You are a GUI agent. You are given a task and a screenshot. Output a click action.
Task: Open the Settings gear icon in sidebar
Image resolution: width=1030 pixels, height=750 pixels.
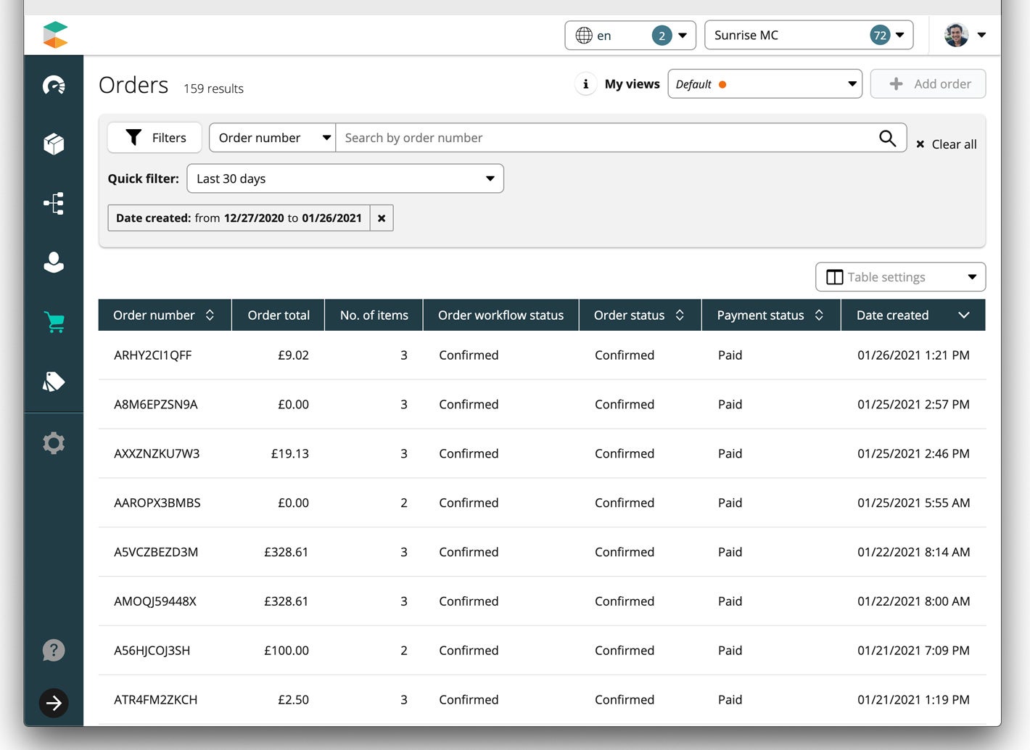pos(54,442)
